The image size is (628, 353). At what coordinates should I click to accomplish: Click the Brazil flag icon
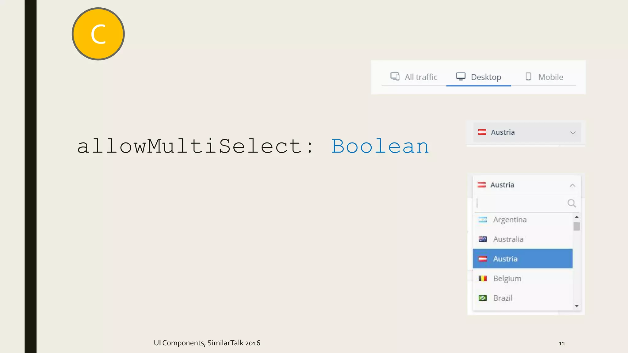coord(483,298)
